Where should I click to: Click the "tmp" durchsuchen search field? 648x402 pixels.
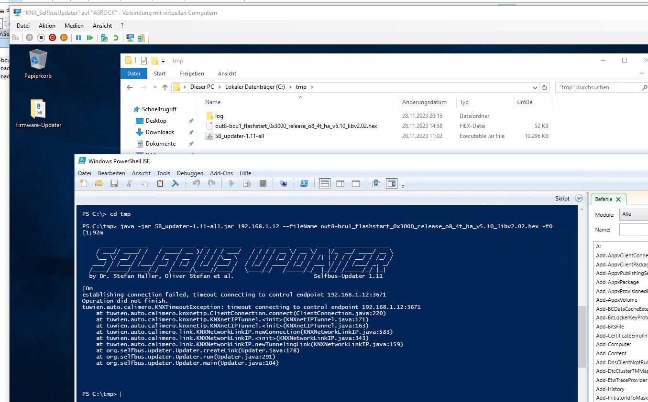(598, 87)
